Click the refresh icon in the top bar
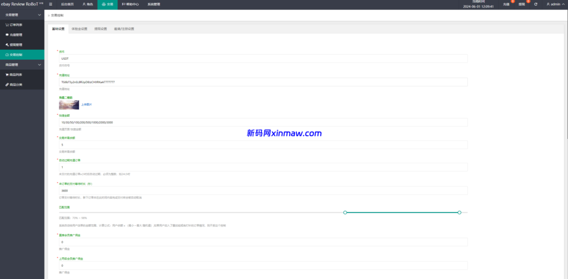This screenshot has width=568, height=279. tap(535, 4)
